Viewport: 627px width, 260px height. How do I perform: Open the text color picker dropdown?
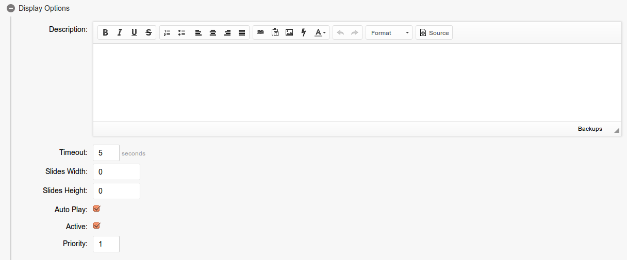pos(320,33)
